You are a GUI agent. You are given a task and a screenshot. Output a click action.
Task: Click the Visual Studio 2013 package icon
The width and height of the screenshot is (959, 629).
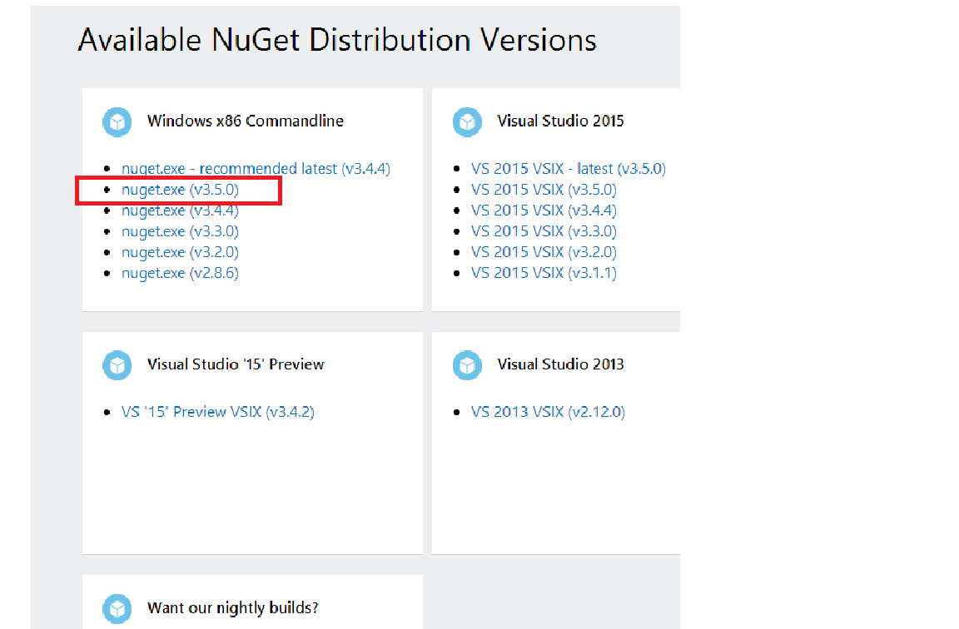(x=467, y=365)
